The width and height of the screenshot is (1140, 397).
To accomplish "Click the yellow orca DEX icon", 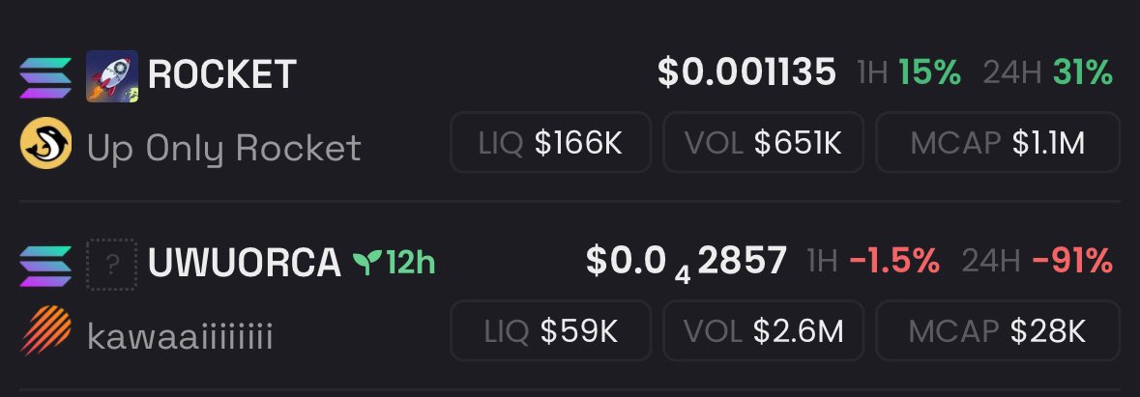I will point(45,143).
